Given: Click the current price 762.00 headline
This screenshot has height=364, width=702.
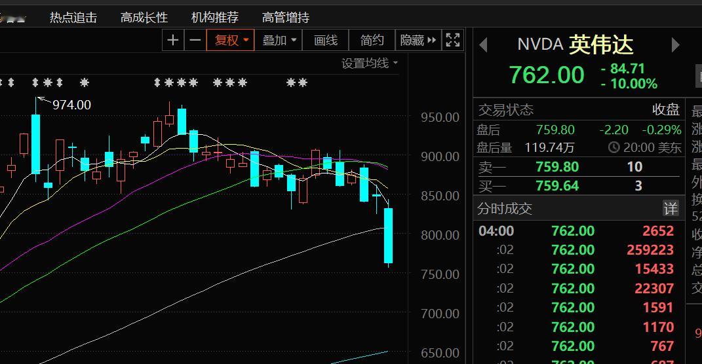Looking at the screenshot, I should click(547, 75).
